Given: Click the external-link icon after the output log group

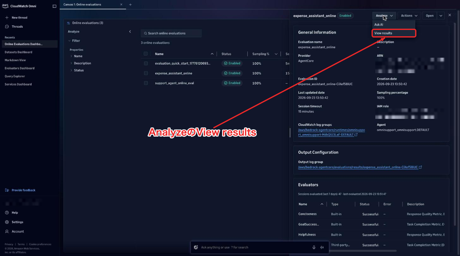Looking at the screenshot, I should coord(420,167).
